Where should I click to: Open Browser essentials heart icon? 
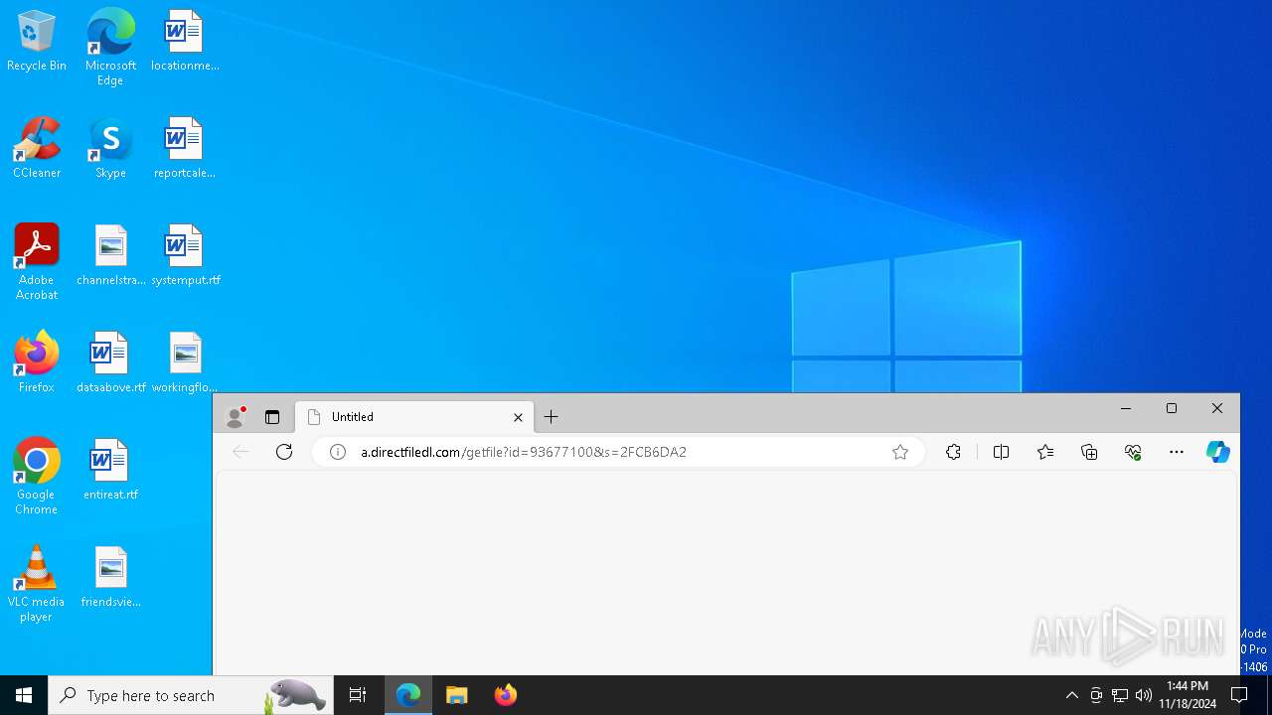click(x=1133, y=452)
